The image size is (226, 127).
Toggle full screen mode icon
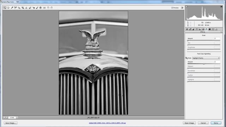[182, 8]
